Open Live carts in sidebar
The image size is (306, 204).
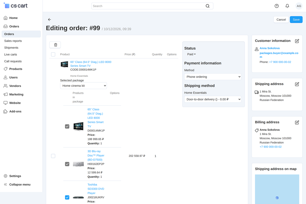[10, 54]
